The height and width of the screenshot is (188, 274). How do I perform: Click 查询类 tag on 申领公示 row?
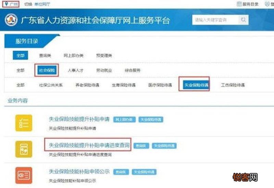[121, 172]
